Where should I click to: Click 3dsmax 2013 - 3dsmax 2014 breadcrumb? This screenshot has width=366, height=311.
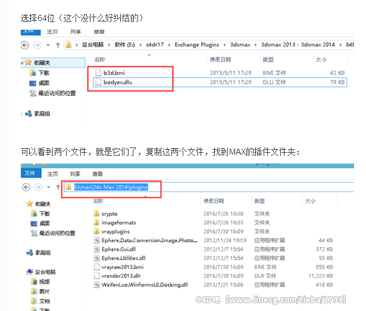pyautogui.click(x=298, y=45)
